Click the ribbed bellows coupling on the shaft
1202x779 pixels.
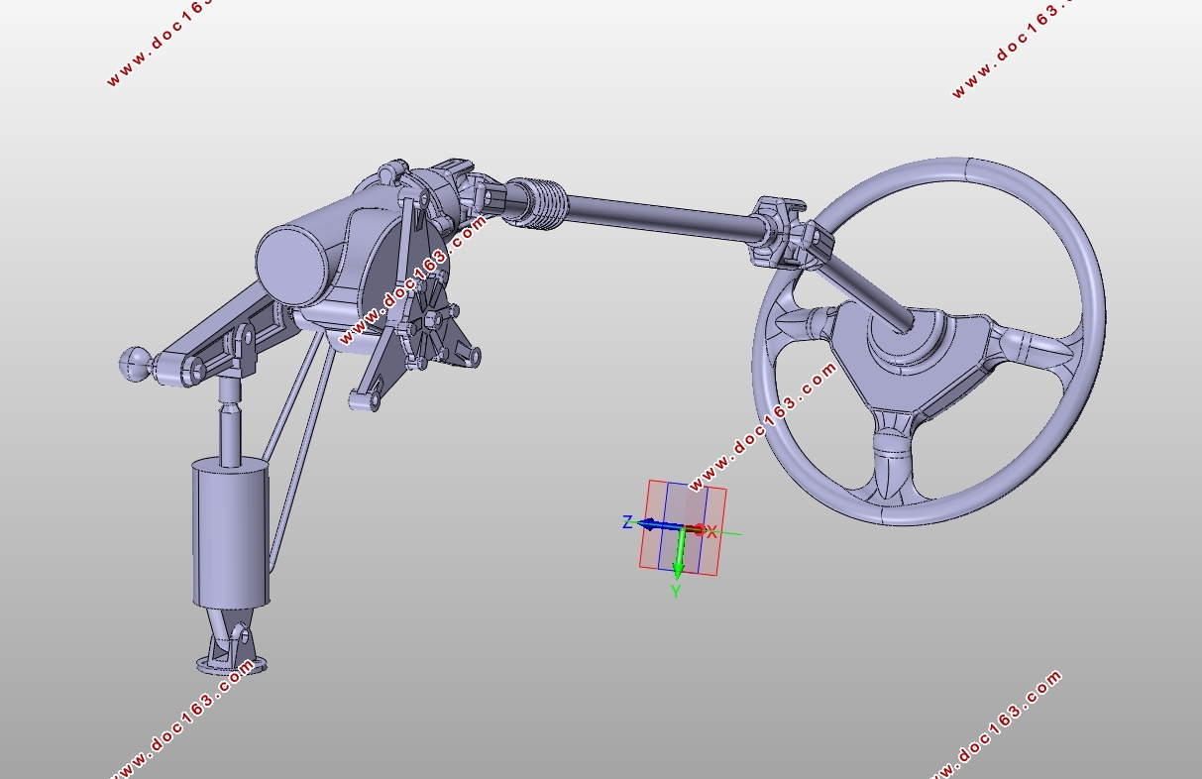click(x=542, y=202)
